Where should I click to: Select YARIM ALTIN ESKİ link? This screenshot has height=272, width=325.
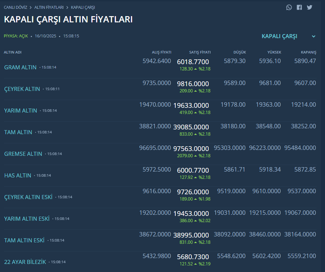[27, 219]
